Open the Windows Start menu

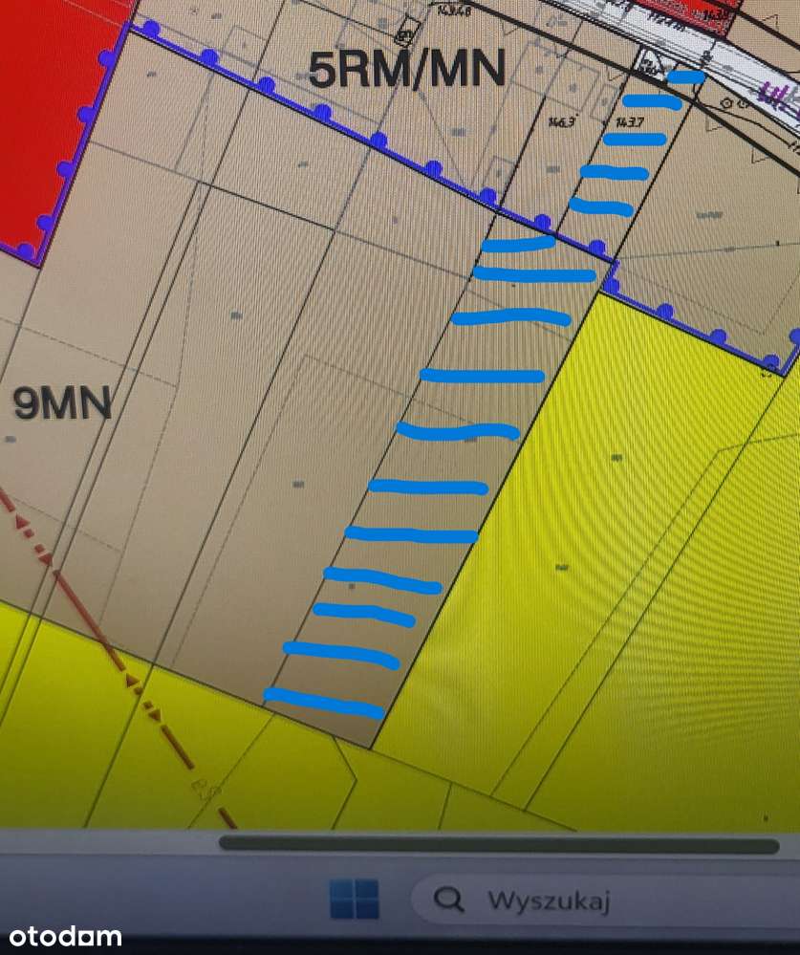click(x=354, y=899)
